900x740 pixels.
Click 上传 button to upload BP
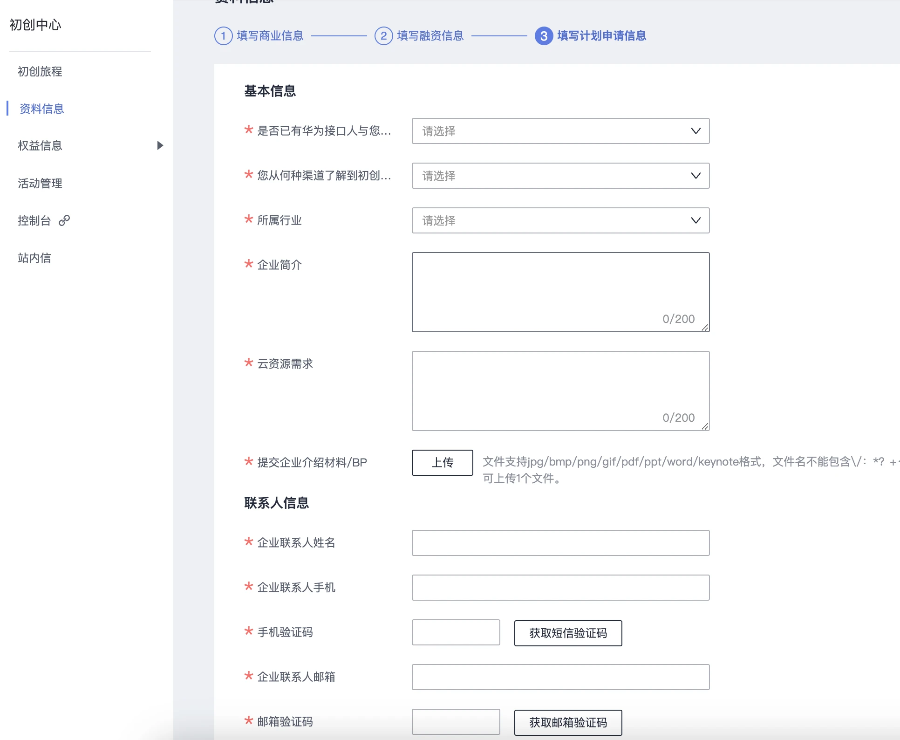[442, 462]
